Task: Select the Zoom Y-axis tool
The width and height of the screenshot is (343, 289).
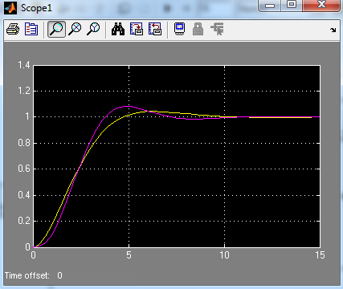Action: (x=93, y=29)
